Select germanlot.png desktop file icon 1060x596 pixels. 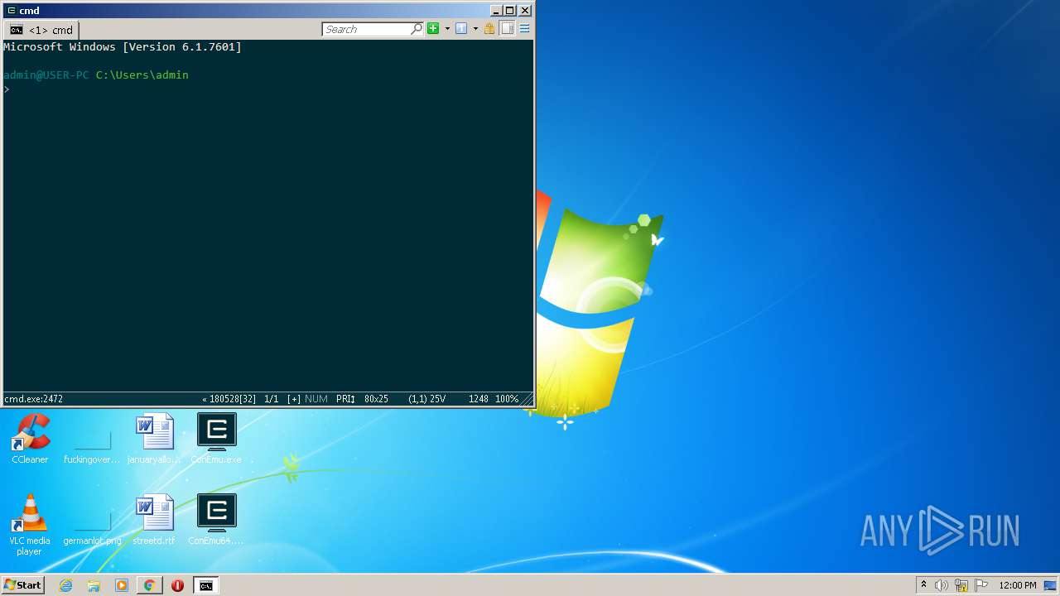92,521
